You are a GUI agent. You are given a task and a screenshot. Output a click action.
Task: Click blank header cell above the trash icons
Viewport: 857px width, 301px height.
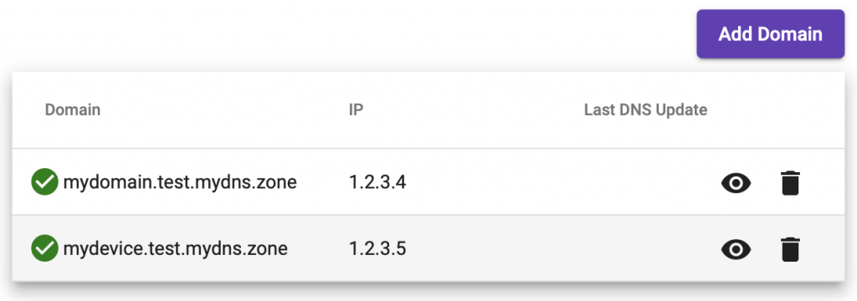click(x=790, y=110)
